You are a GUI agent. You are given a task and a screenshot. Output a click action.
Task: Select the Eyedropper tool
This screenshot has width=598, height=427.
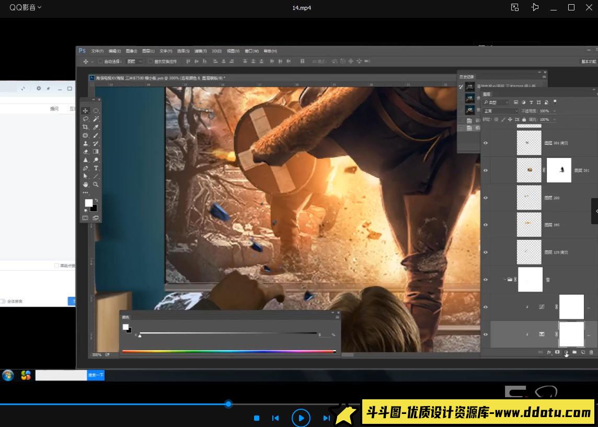(96, 127)
